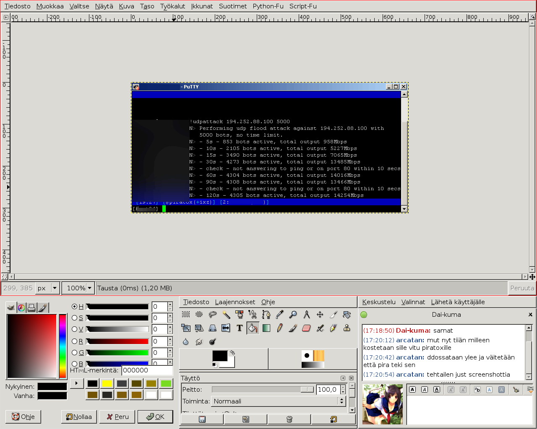Select the S saturation radio button
537x429 pixels.
pyautogui.click(x=75, y=318)
